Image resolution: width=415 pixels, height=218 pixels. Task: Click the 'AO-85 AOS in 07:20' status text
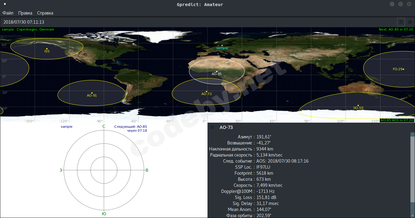(397, 120)
